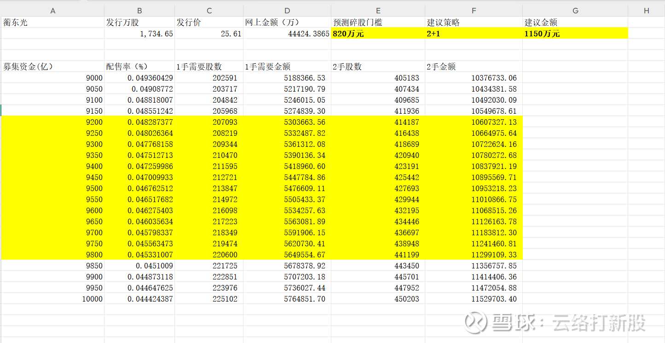Select the yellow cell 2+1
The width and height of the screenshot is (665, 343).
click(474, 33)
